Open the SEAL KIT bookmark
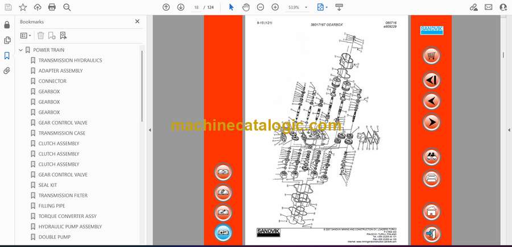Screen dimensions: 512x247 click(48, 185)
